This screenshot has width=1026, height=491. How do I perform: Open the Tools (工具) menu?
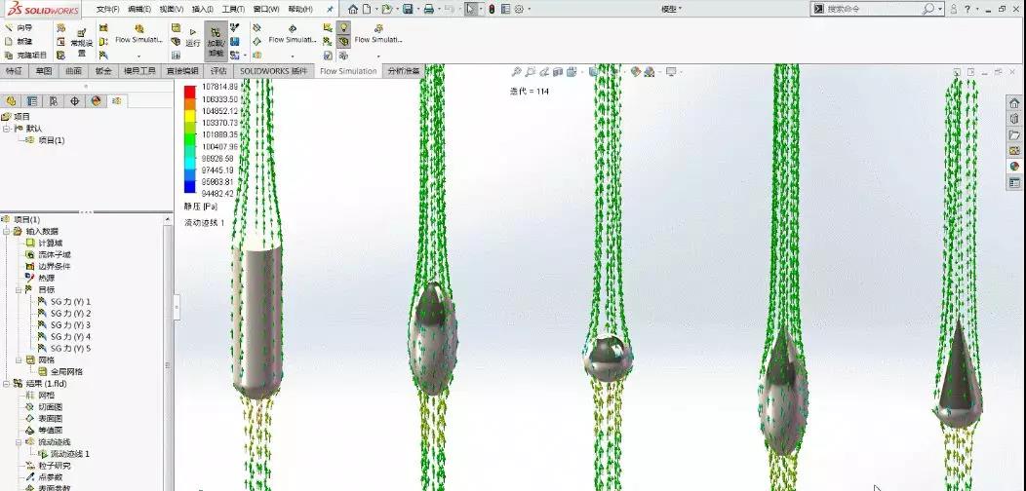(x=233, y=9)
